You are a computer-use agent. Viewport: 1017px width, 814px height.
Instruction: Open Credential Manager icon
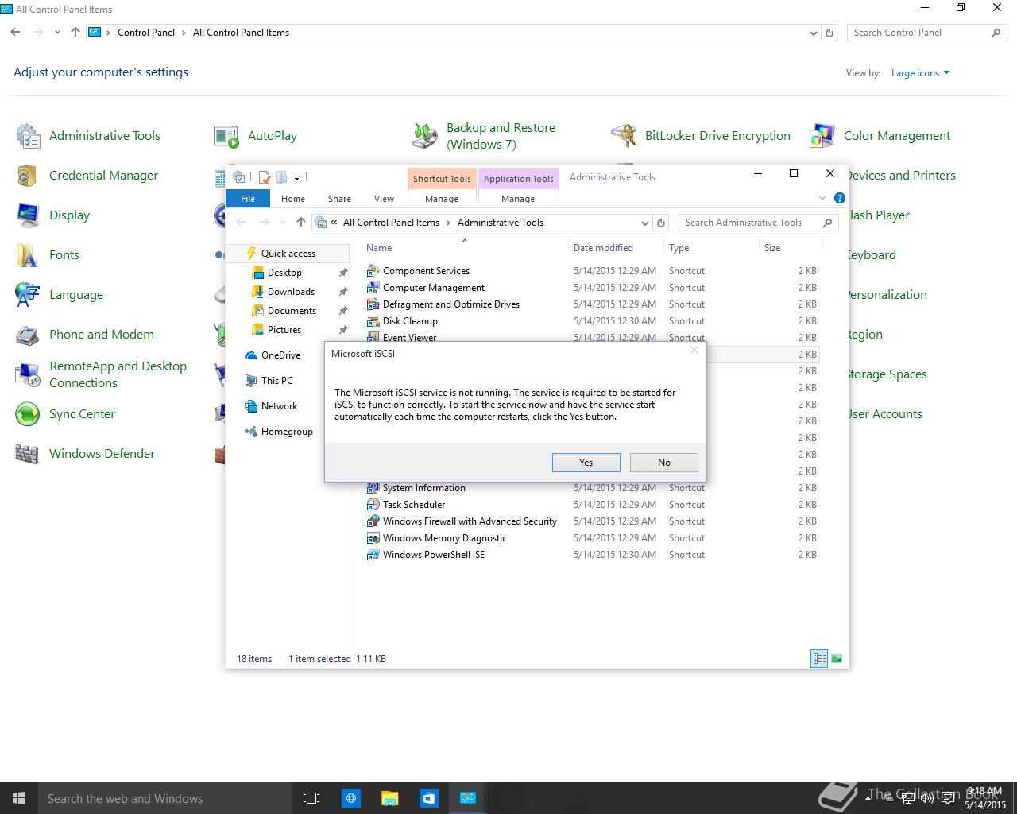[28, 176]
